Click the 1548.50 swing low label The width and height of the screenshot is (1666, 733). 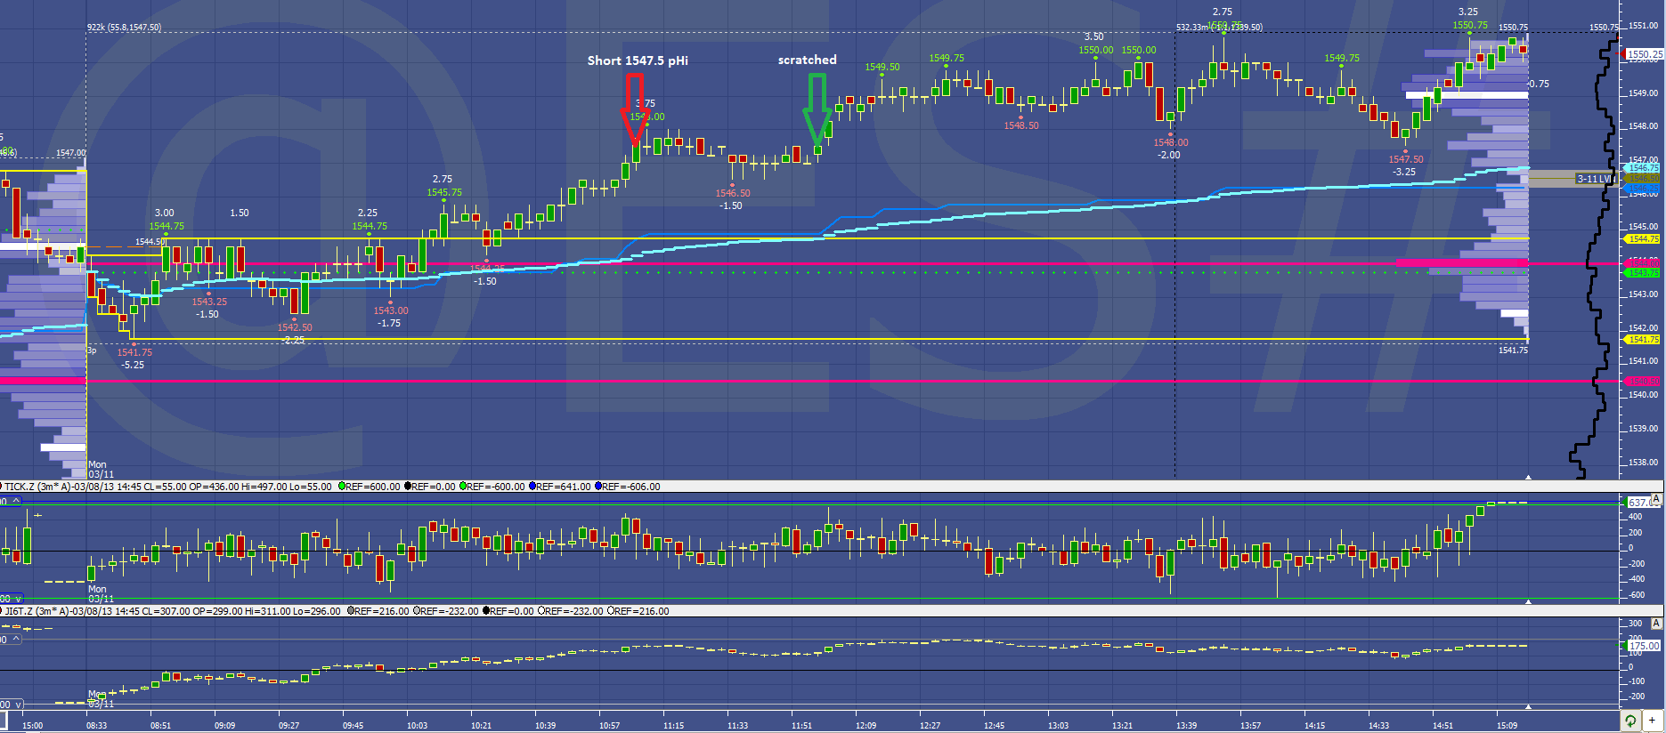click(x=1021, y=125)
